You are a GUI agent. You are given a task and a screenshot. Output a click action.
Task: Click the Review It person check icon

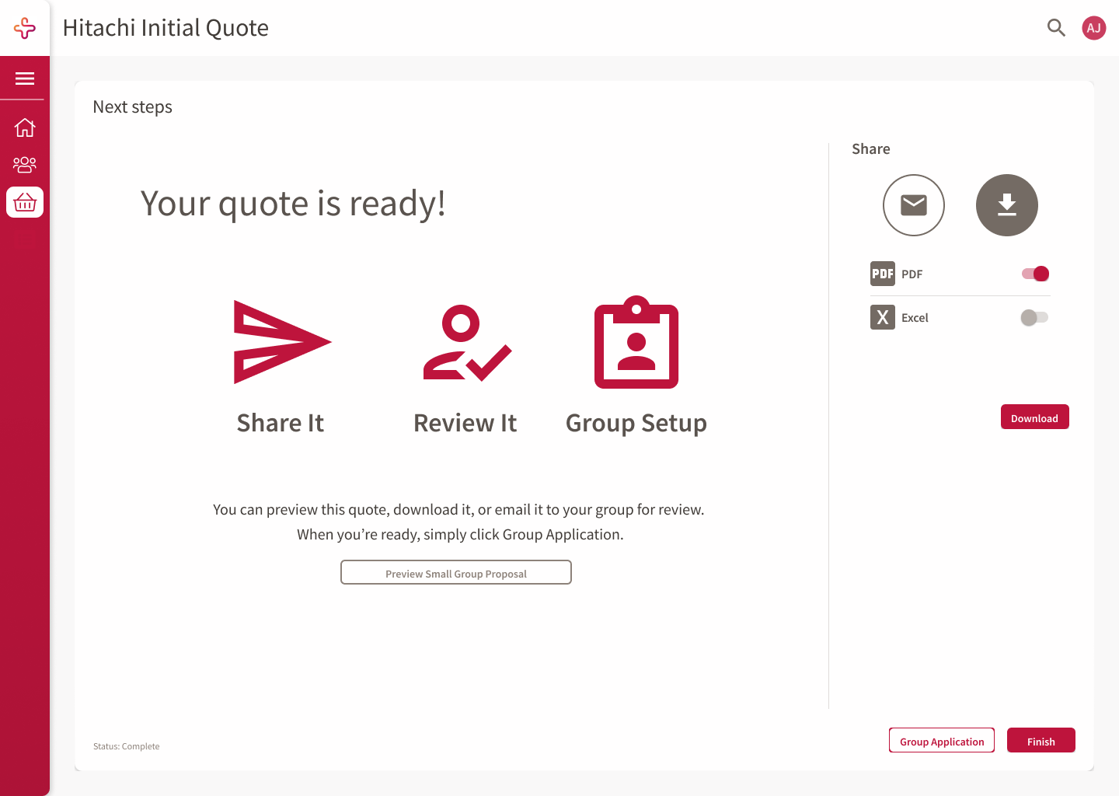tap(467, 343)
